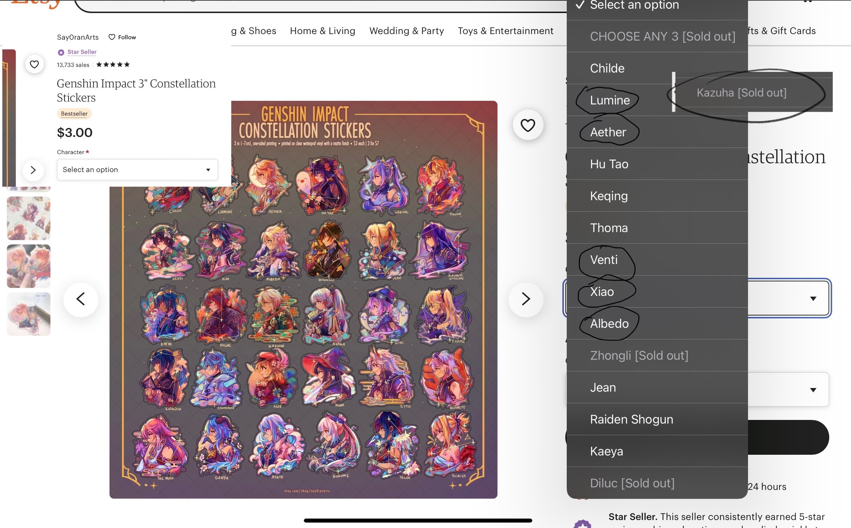The height and width of the screenshot is (528, 851).
Task: Click the small heart icon near shop info
Action: tap(34, 65)
